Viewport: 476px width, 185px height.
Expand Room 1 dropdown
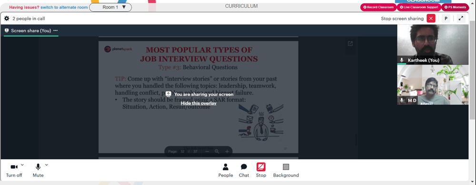click(110, 7)
